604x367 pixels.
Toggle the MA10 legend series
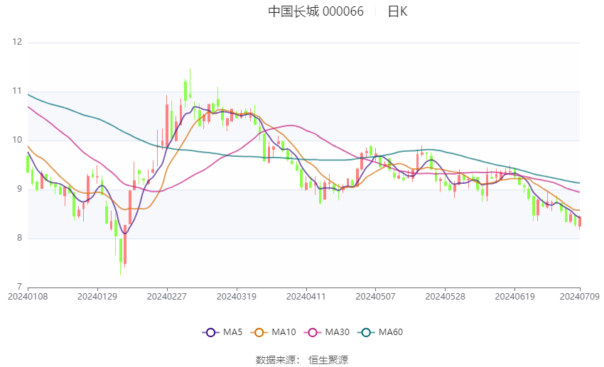273,332
